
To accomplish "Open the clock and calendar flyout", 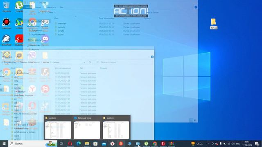I will tap(247, 143).
